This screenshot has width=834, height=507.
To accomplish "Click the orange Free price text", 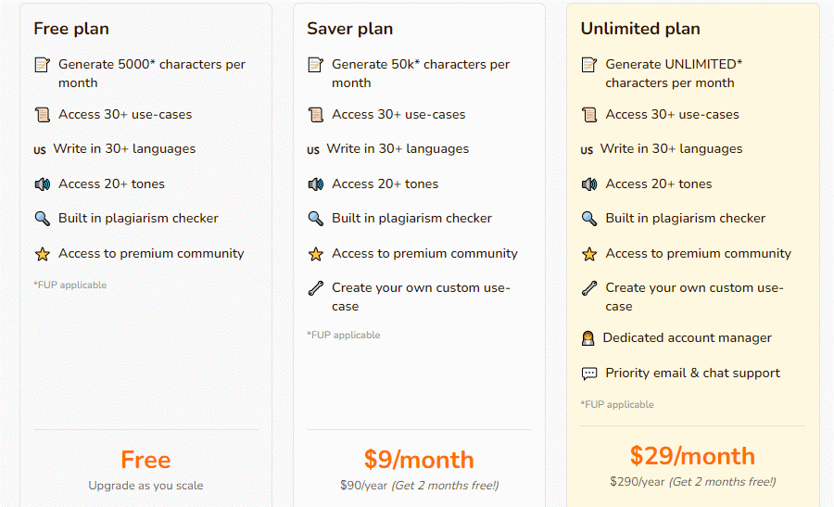I will [145, 460].
